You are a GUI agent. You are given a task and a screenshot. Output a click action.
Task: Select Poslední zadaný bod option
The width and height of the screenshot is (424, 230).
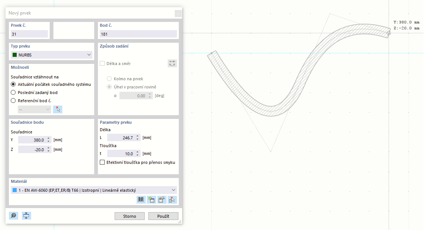13,93
